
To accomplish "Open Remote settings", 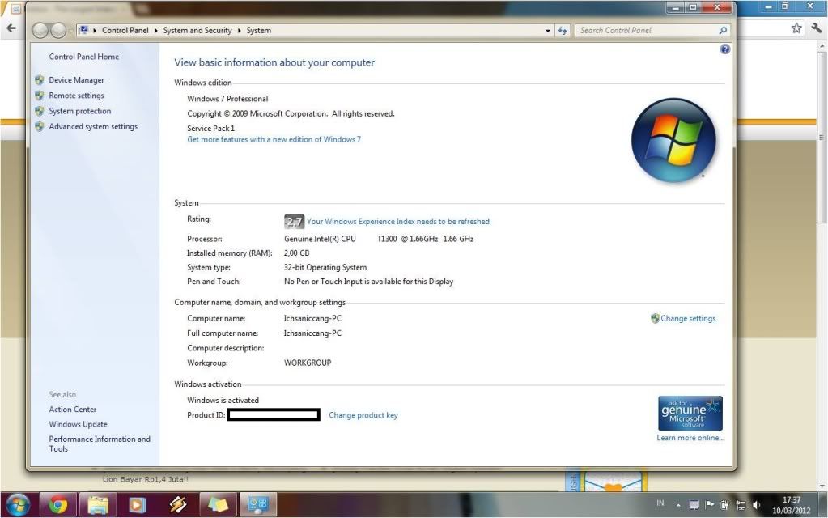I will click(77, 96).
